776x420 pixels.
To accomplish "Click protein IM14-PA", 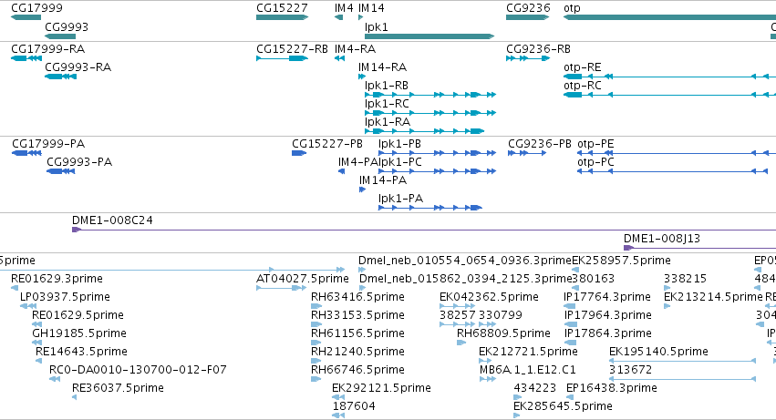I will (383, 180).
